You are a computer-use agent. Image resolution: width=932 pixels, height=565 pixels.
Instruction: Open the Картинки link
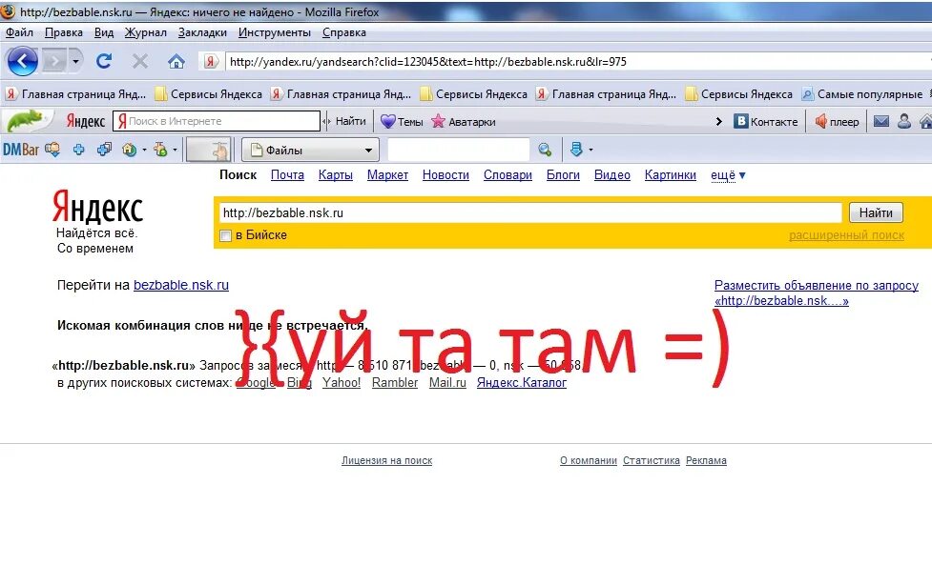pos(671,175)
